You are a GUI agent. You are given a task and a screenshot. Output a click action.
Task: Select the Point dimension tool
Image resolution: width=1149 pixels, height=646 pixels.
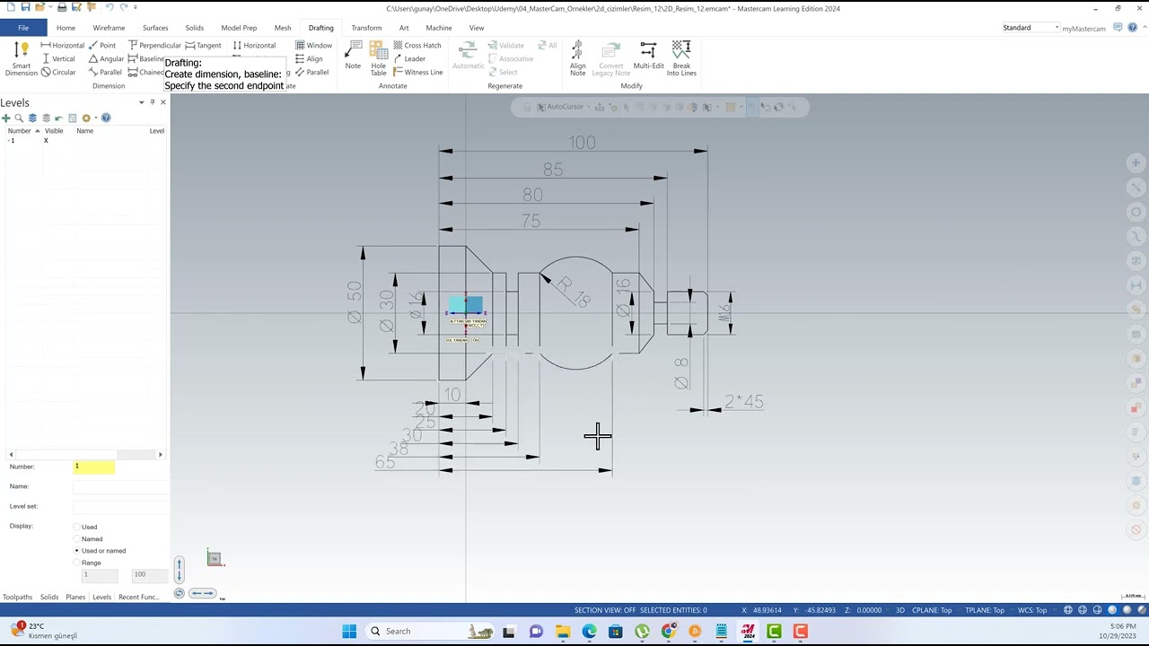coord(102,45)
